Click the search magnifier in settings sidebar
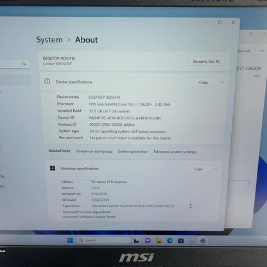Image resolution: width=267 pixels, height=267 pixels. tap(24, 64)
